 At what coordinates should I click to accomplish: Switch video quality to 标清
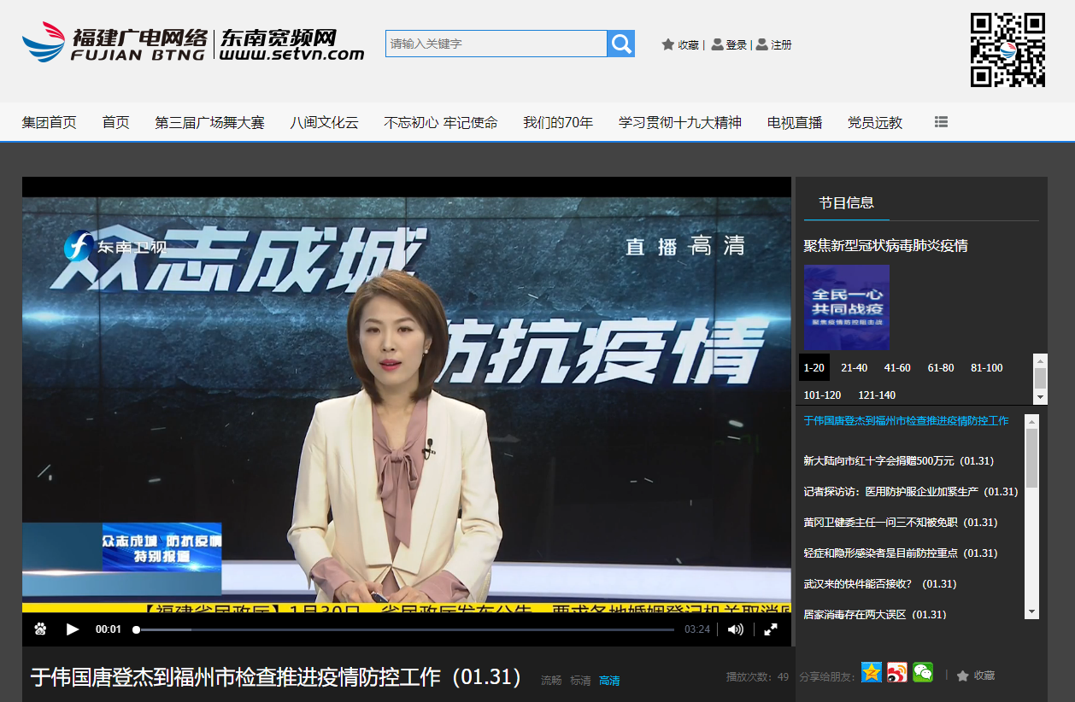pyautogui.click(x=579, y=681)
